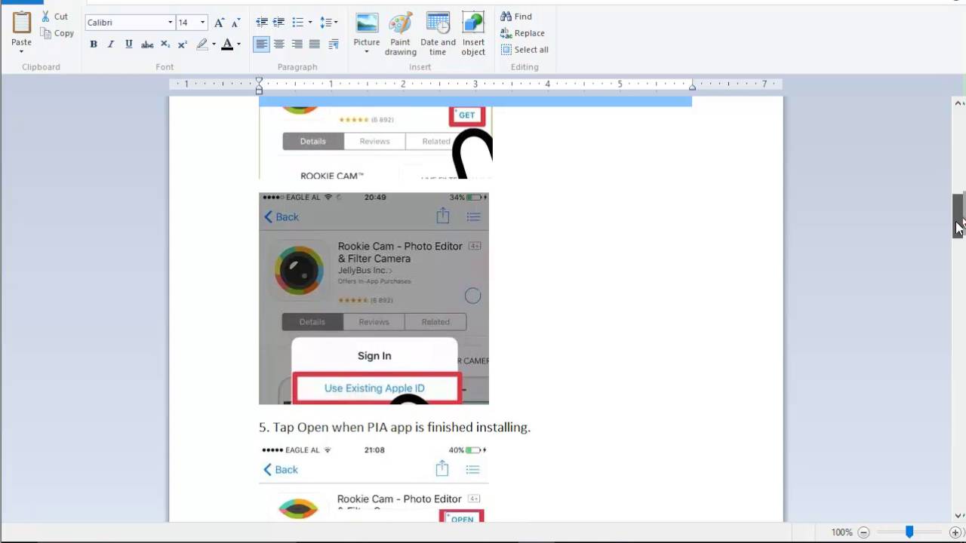966x543 pixels.
Task: Zoom in with the plus button
Action: click(955, 532)
